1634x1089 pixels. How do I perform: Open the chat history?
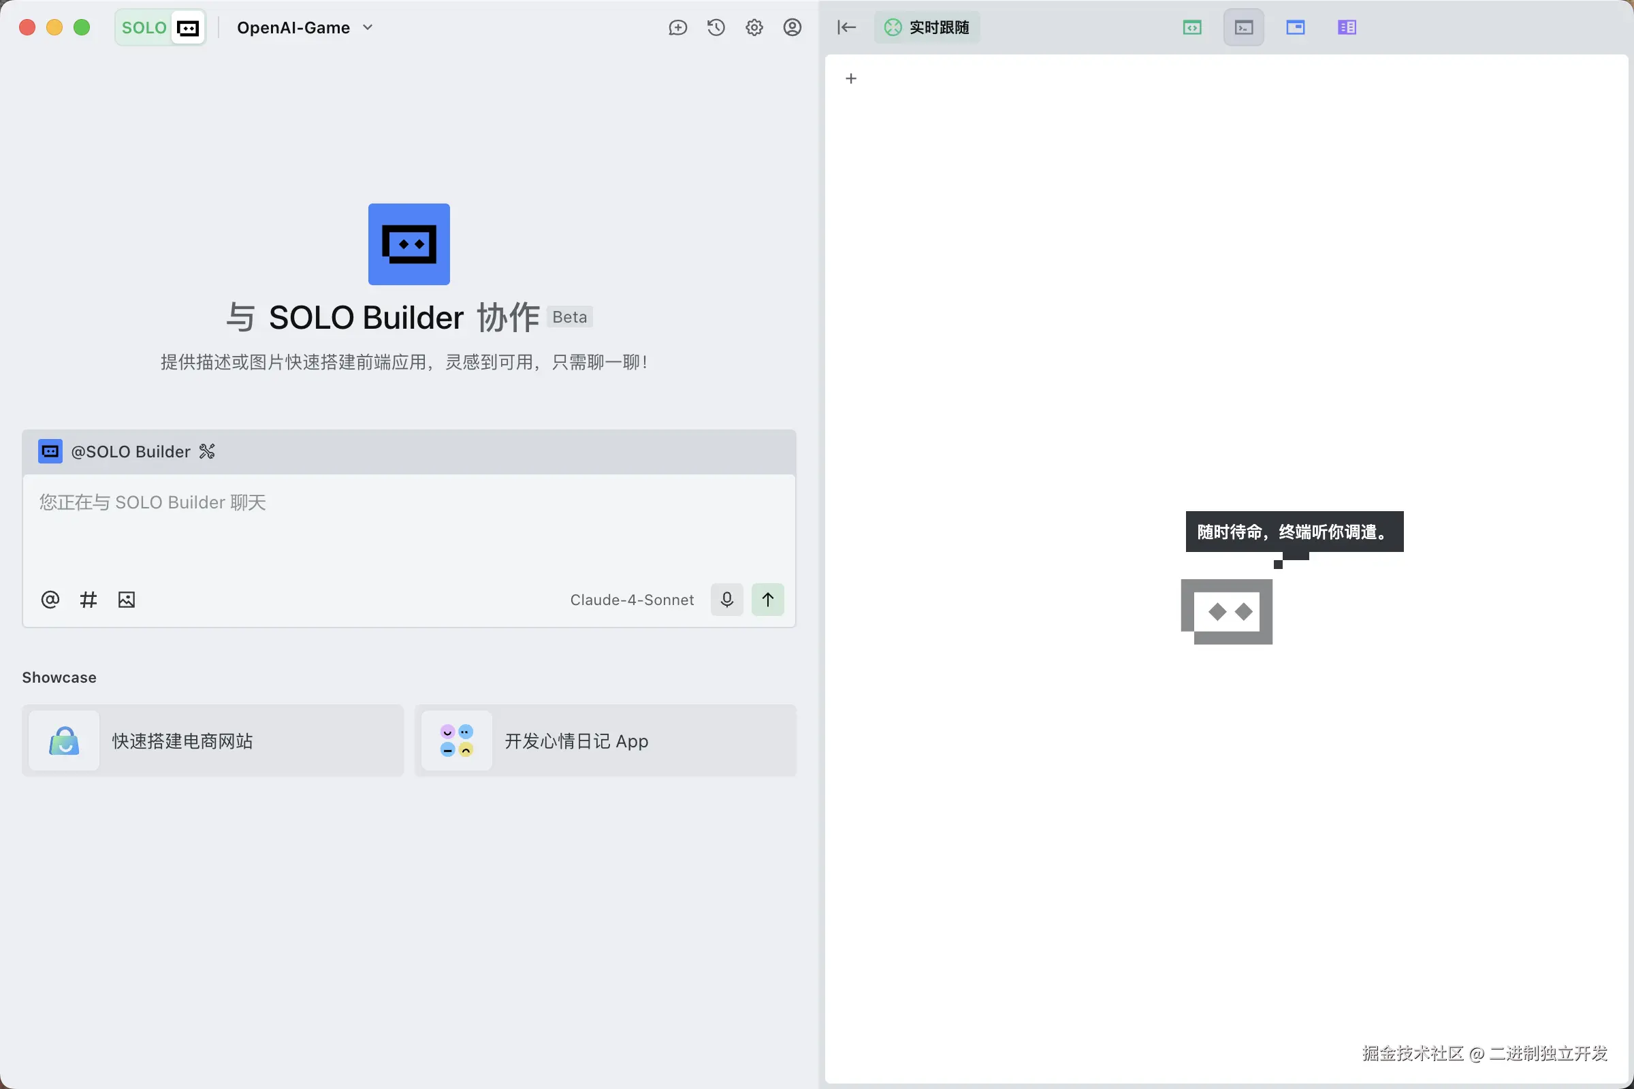(716, 28)
